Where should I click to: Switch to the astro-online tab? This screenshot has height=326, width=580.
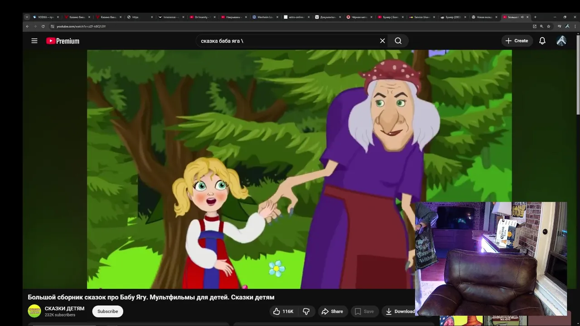[x=296, y=17]
